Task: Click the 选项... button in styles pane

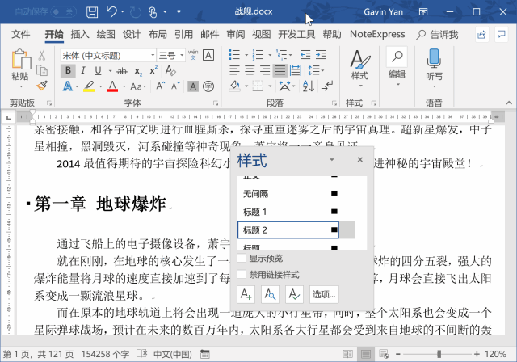Action: coord(324,294)
